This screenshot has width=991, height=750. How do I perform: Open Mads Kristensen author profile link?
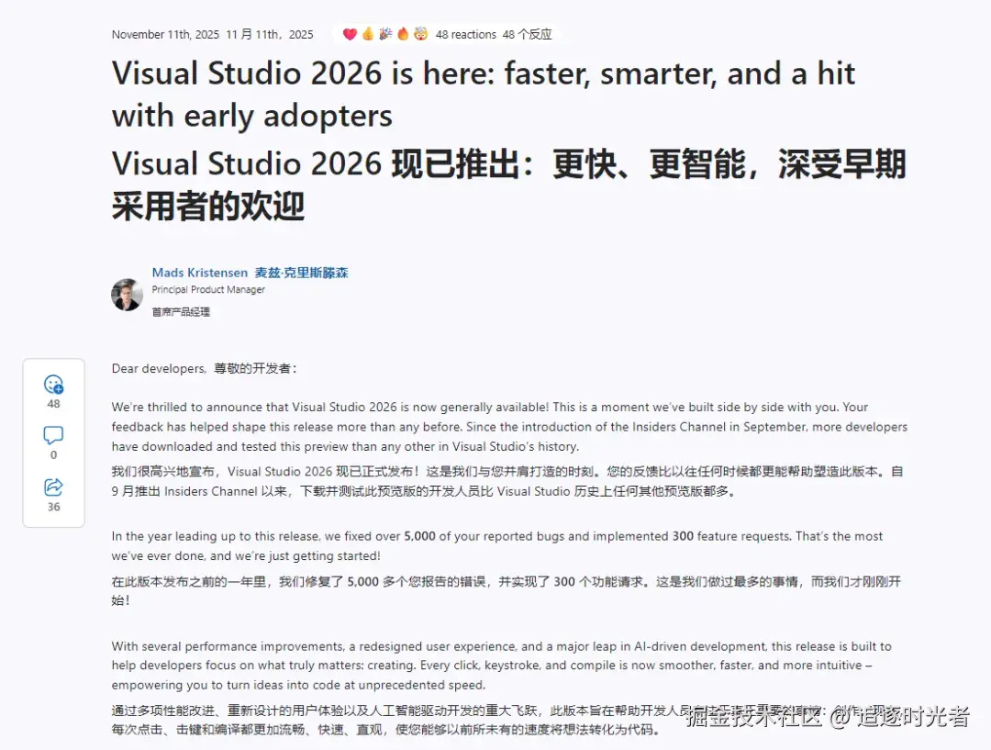(x=200, y=273)
